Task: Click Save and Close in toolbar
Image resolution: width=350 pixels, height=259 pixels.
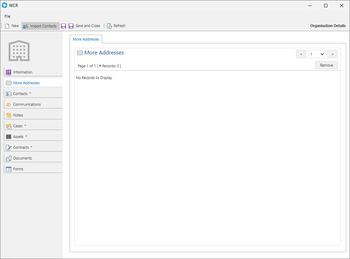Action: 84,26
